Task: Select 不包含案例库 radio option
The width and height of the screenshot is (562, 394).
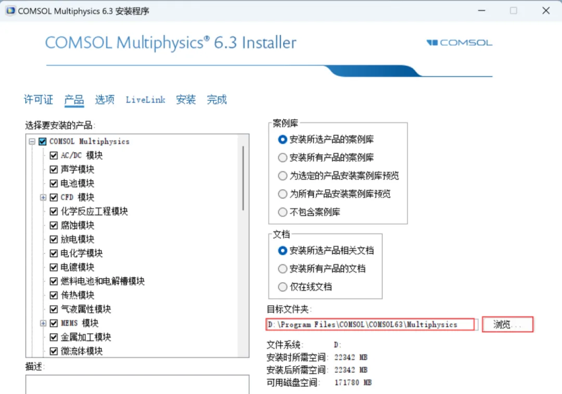Action: tap(283, 212)
